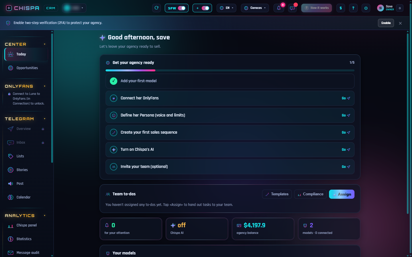
Task: Click the agency setup progress bar
Action: point(230,70)
